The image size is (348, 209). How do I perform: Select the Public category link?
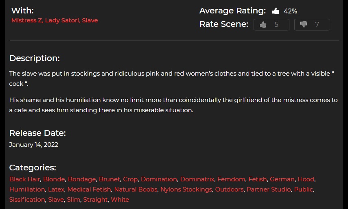(303, 189)
